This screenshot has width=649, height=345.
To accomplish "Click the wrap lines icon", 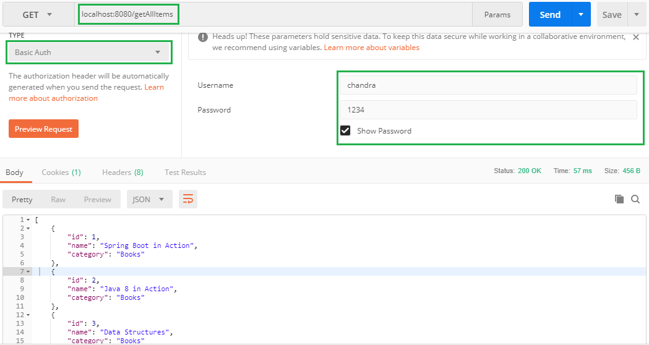I will click(188, 199).
